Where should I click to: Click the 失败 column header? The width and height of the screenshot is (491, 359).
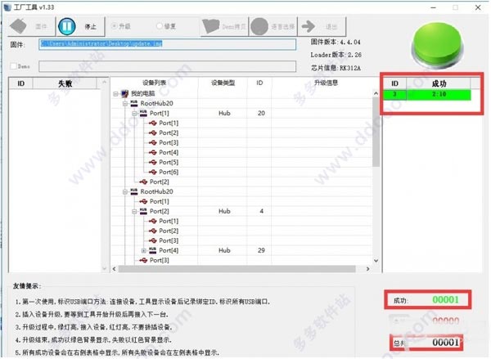tap(65, 83)
